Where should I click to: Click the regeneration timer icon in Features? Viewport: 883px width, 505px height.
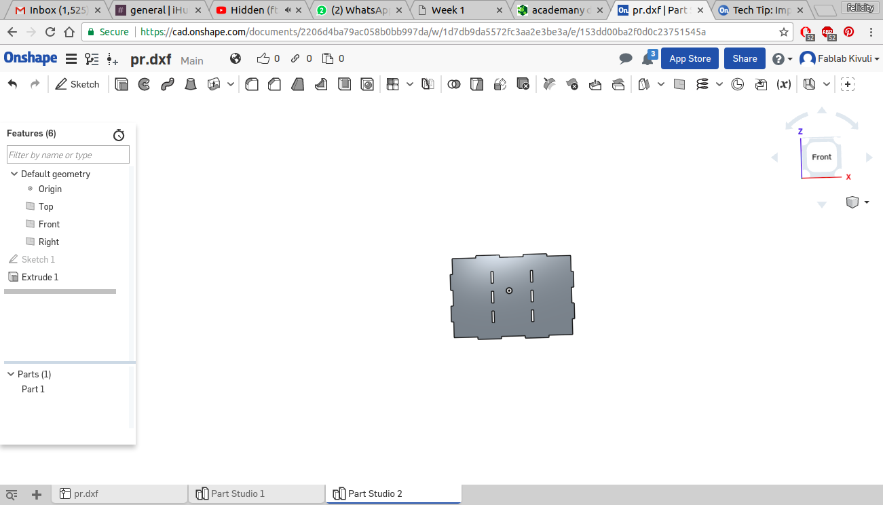(119, 135)
